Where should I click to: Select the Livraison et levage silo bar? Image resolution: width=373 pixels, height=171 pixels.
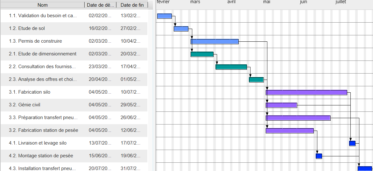352,143
